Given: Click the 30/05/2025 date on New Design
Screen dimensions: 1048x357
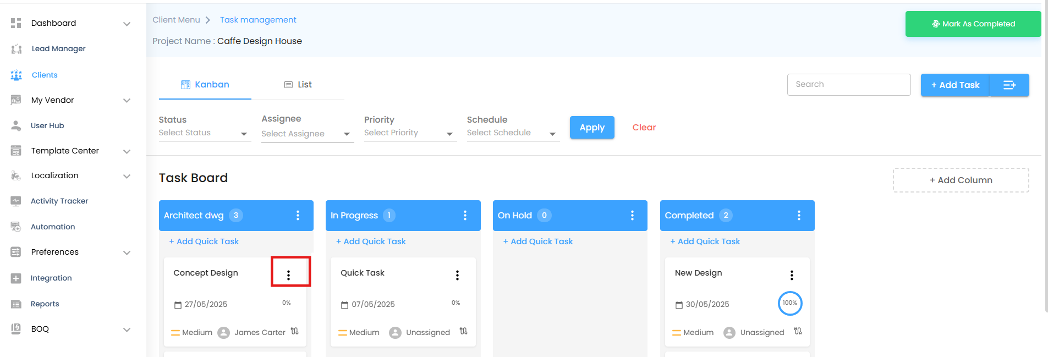Looking at the screenshot, I should 707,305.
